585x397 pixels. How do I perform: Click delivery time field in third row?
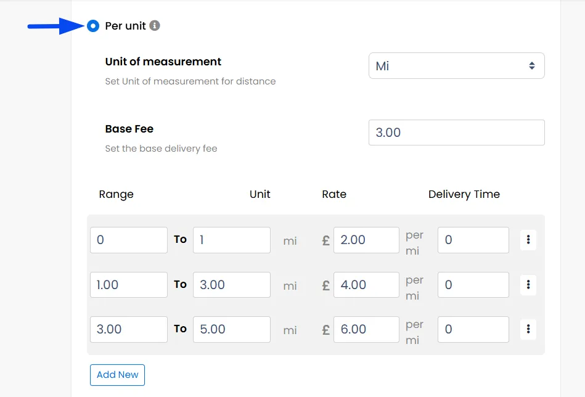pyautogui.click(x=473, y=329)
